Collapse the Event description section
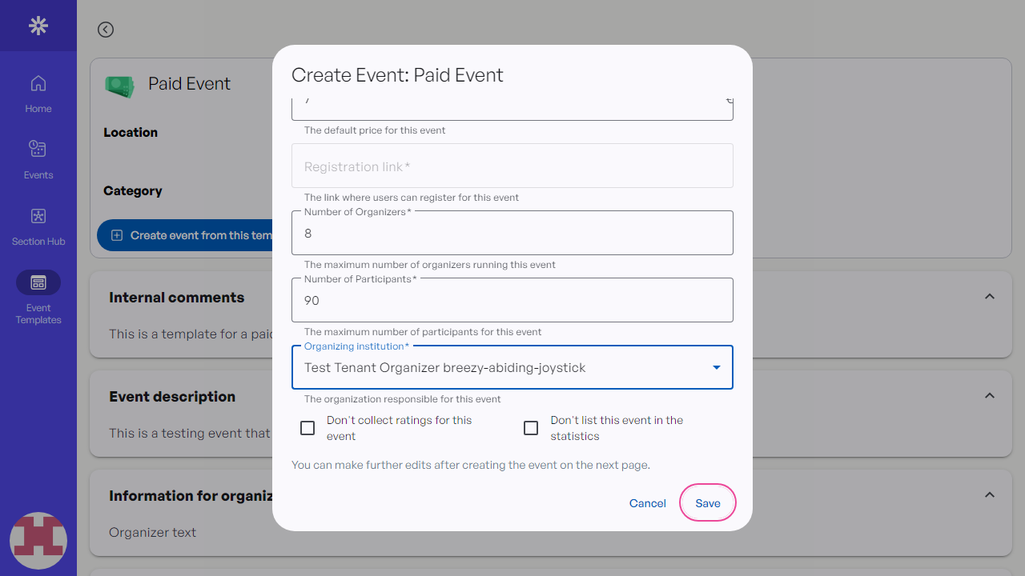Viewport: 1025px width, 576px height. pos(989,396)
